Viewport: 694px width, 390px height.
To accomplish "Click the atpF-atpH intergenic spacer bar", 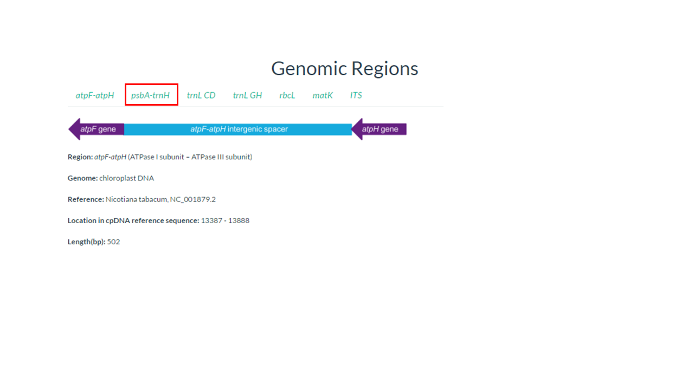I will [238, 129].
